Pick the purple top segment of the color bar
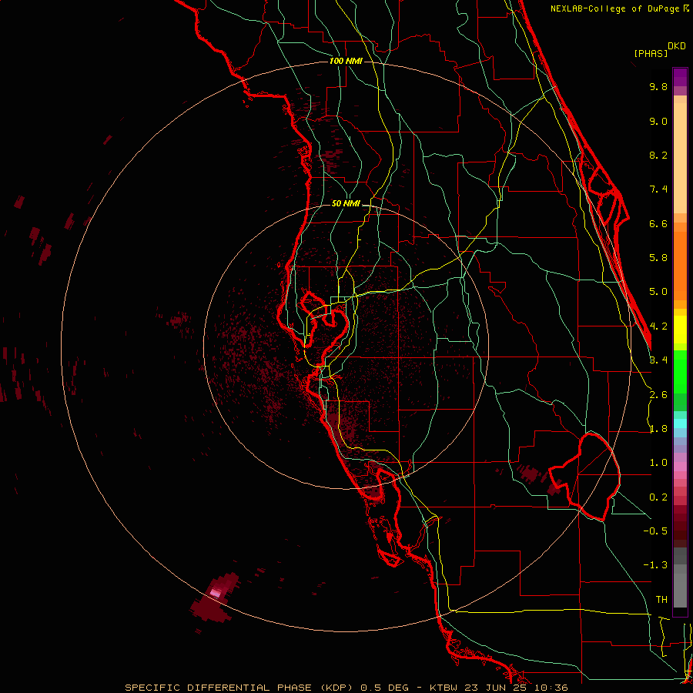Screen dimensions: 693x693 click(x=680, y=77)
